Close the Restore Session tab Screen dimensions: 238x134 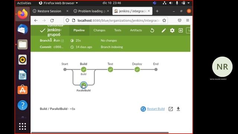pos(67,11)
